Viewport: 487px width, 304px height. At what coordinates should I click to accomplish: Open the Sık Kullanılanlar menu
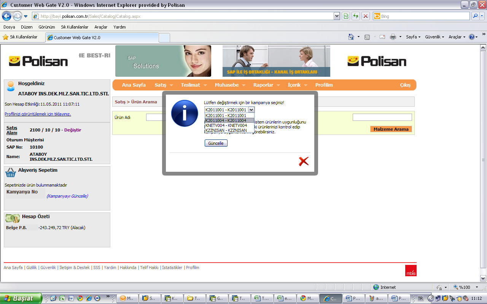coord(75,27)
